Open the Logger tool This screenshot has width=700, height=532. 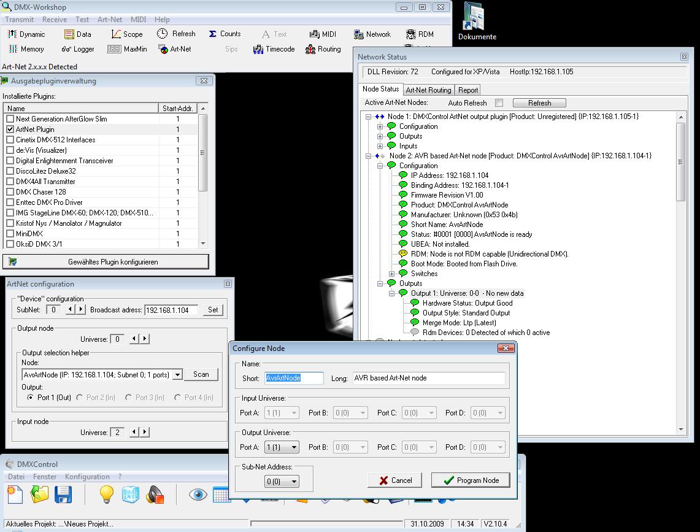(x=78, y=49)
